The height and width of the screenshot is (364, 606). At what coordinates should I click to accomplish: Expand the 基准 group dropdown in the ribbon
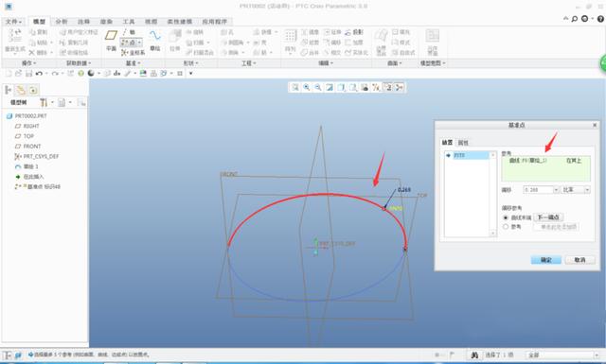click(x=133, y=63)
